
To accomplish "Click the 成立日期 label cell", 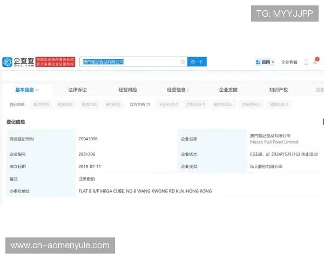I will [41, 167].
